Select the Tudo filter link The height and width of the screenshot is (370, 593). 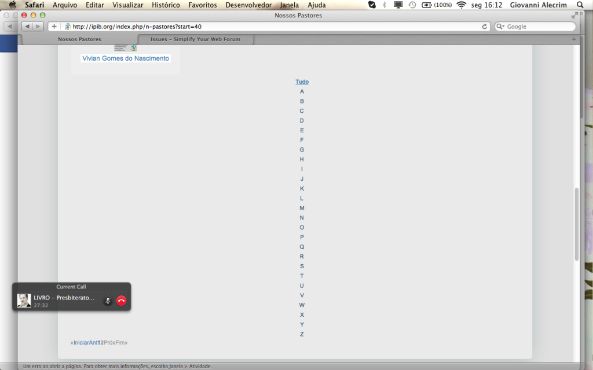302,82
